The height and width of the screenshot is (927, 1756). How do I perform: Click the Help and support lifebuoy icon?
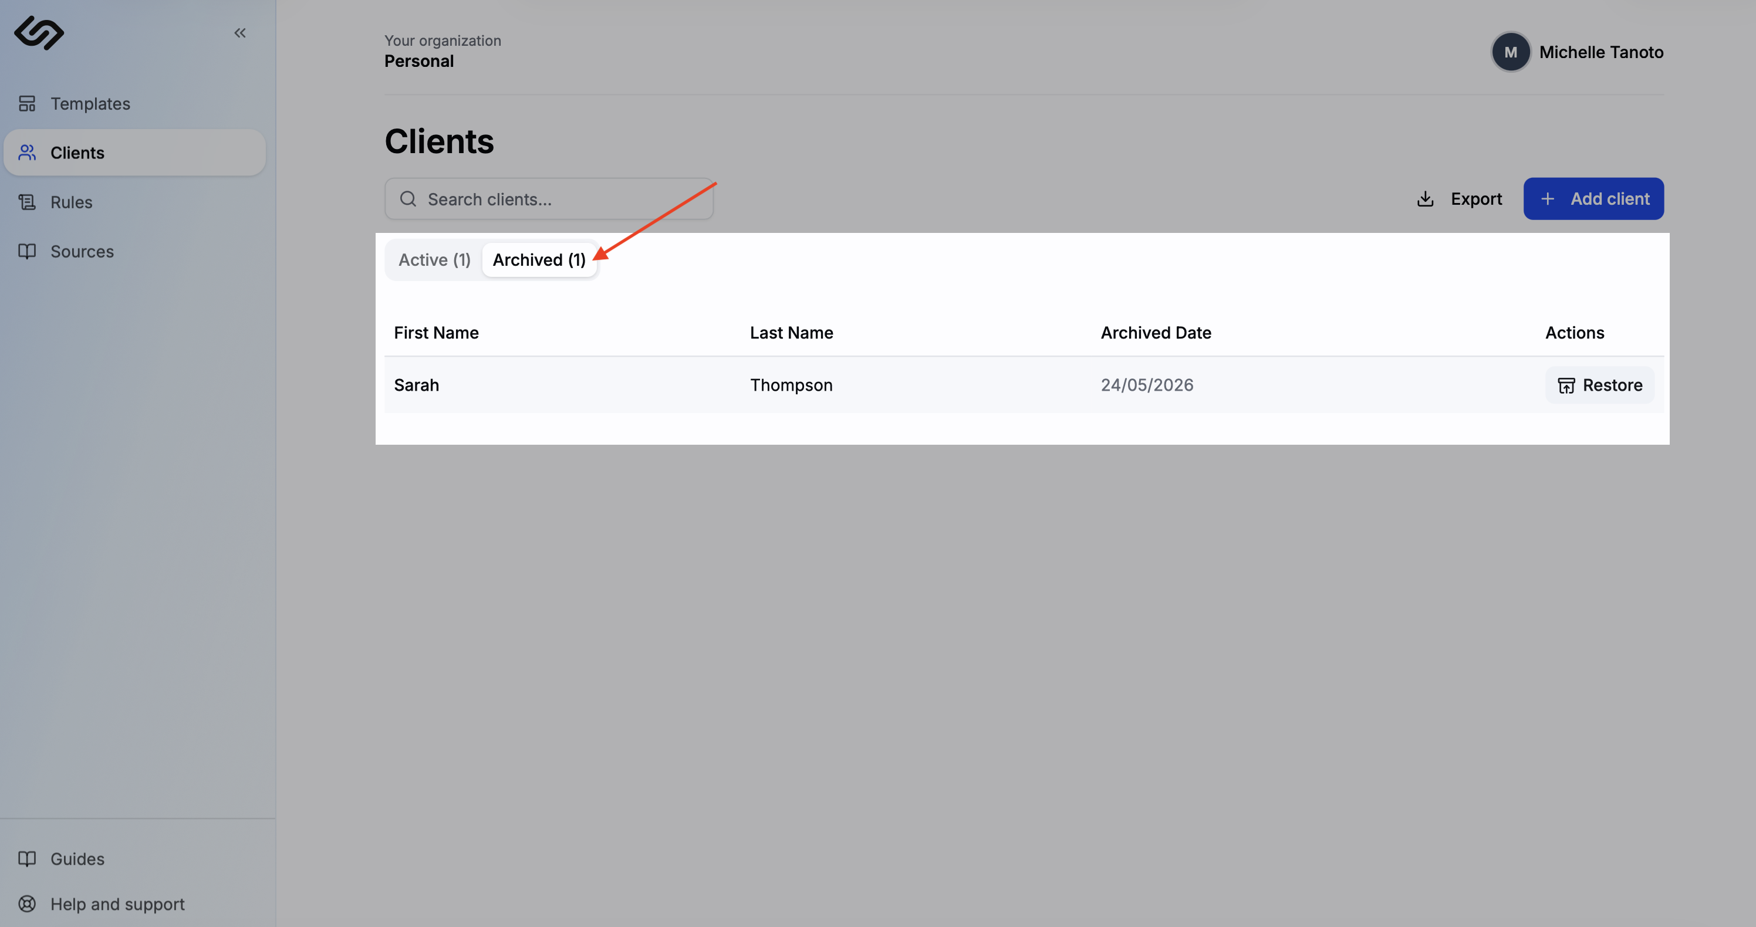(x=26, y=904)
